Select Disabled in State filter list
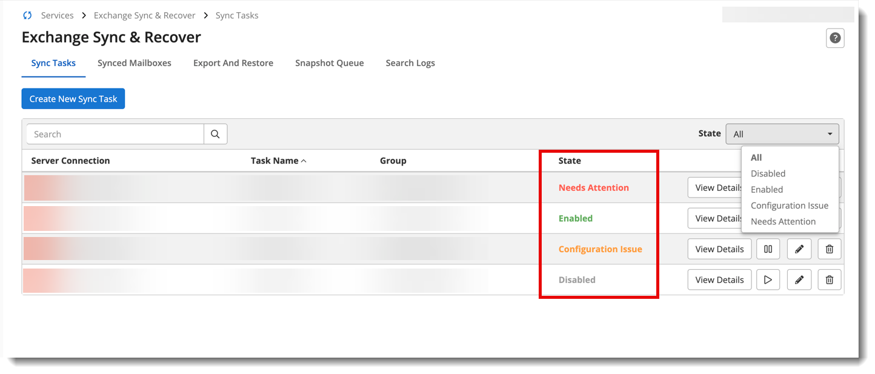This screenshot has height=374, width=875. click(x=768, y=173)
